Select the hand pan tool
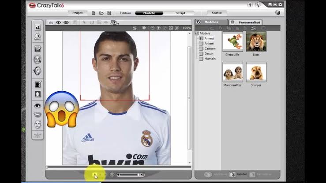 (144, 28)
